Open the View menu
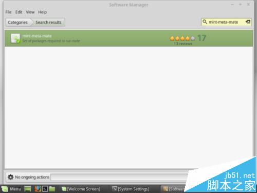The height and width of the screenshot is (193, 257). (30, 12)
